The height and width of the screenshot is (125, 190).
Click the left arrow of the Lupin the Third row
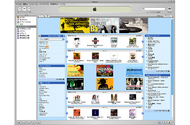pos(67,113)
